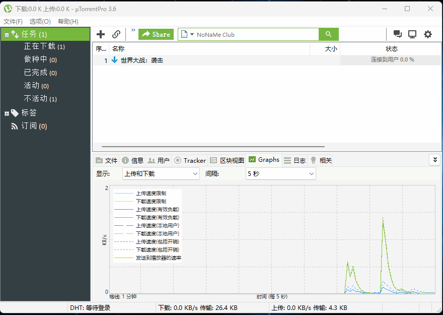Switch to the 日志 tab

point(294,160)
